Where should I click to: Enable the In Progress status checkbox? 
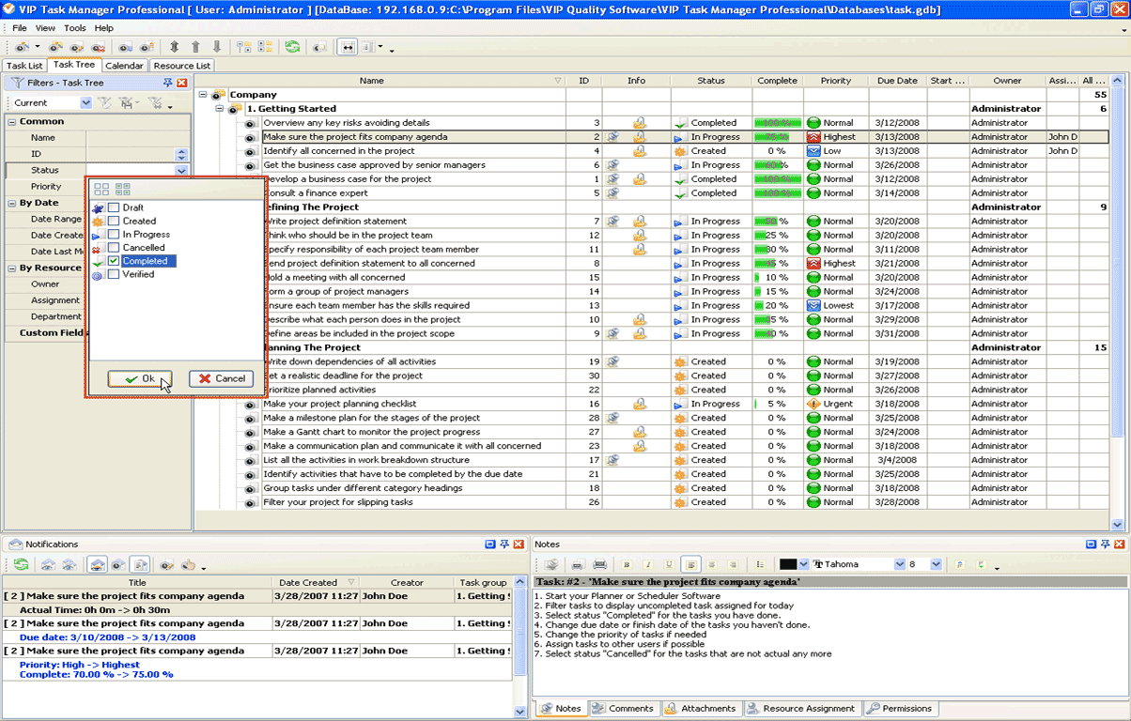(114, 235)
